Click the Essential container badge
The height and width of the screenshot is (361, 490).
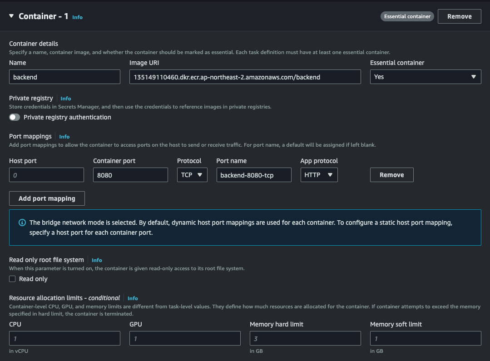pyautogui.click(x=407, y=16)
